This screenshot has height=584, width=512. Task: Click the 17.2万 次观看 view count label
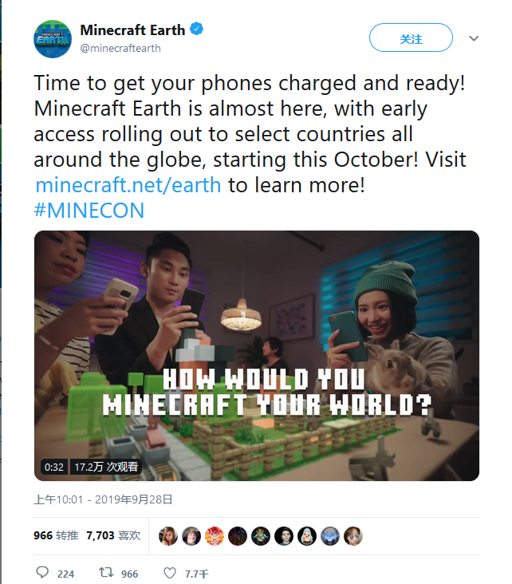point(106,467)
